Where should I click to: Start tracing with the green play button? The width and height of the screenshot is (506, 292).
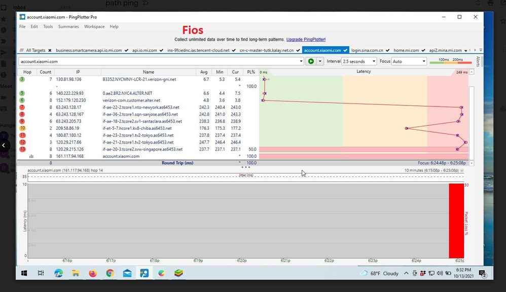click(311, 61)
